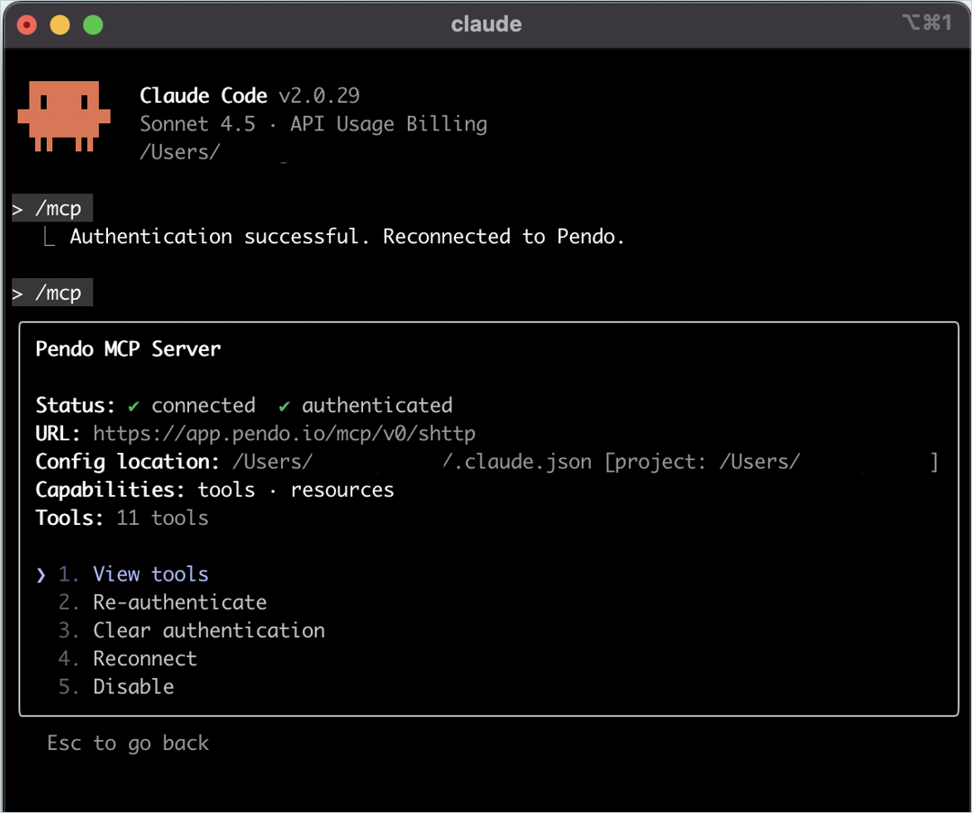The width and height of the screenshot is (972, 813).
Task: Click the claude title in the titlebar
Action: coord(486,24)
